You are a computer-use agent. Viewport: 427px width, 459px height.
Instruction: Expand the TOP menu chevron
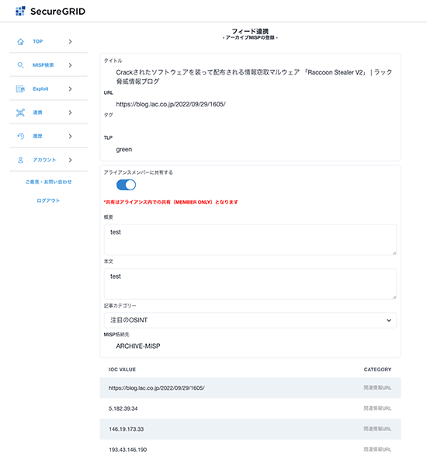[x=70, y=42]
